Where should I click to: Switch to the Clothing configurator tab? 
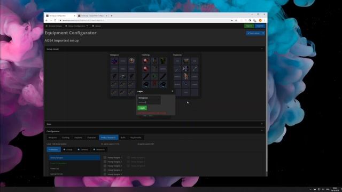click(65, 138)
